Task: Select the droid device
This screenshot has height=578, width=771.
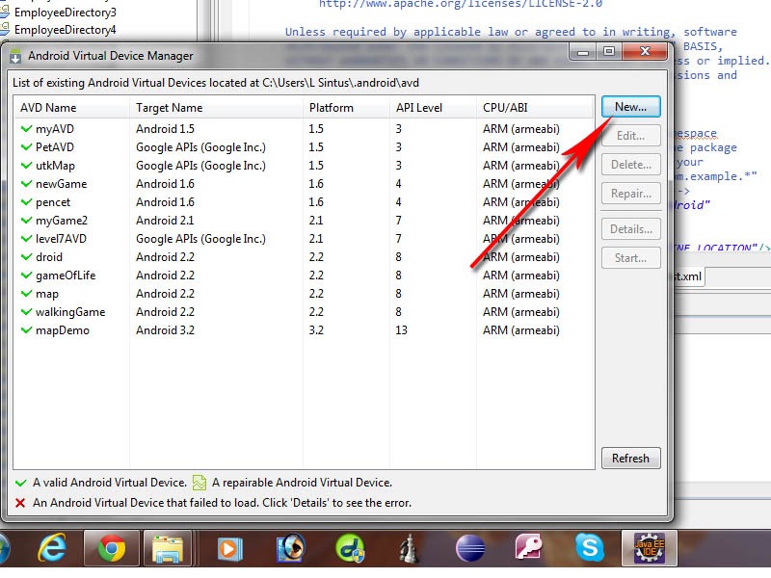Action: click(304, 257)
